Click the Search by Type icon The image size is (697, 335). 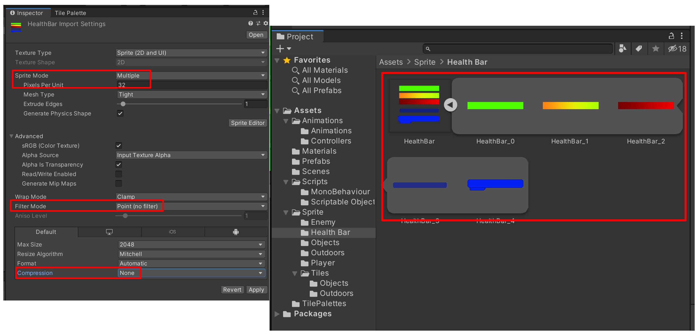(622, 49)
